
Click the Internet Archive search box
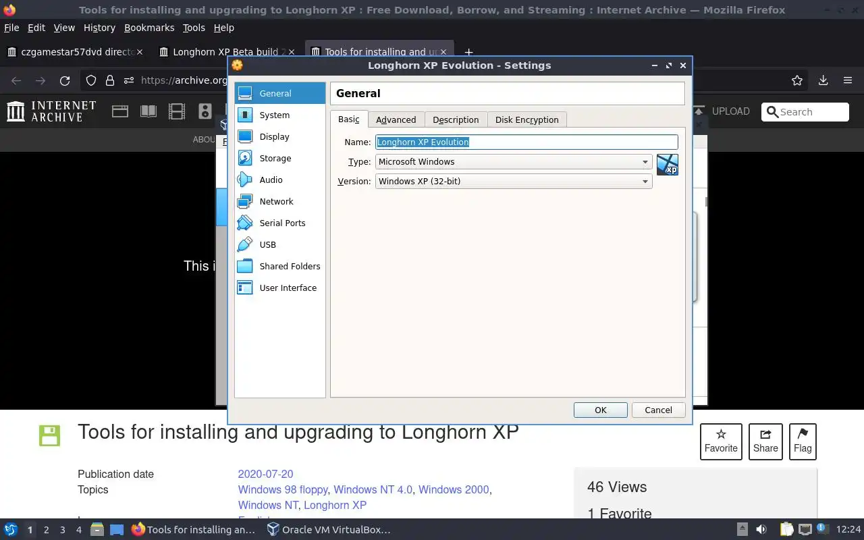[x=805, y=112]
